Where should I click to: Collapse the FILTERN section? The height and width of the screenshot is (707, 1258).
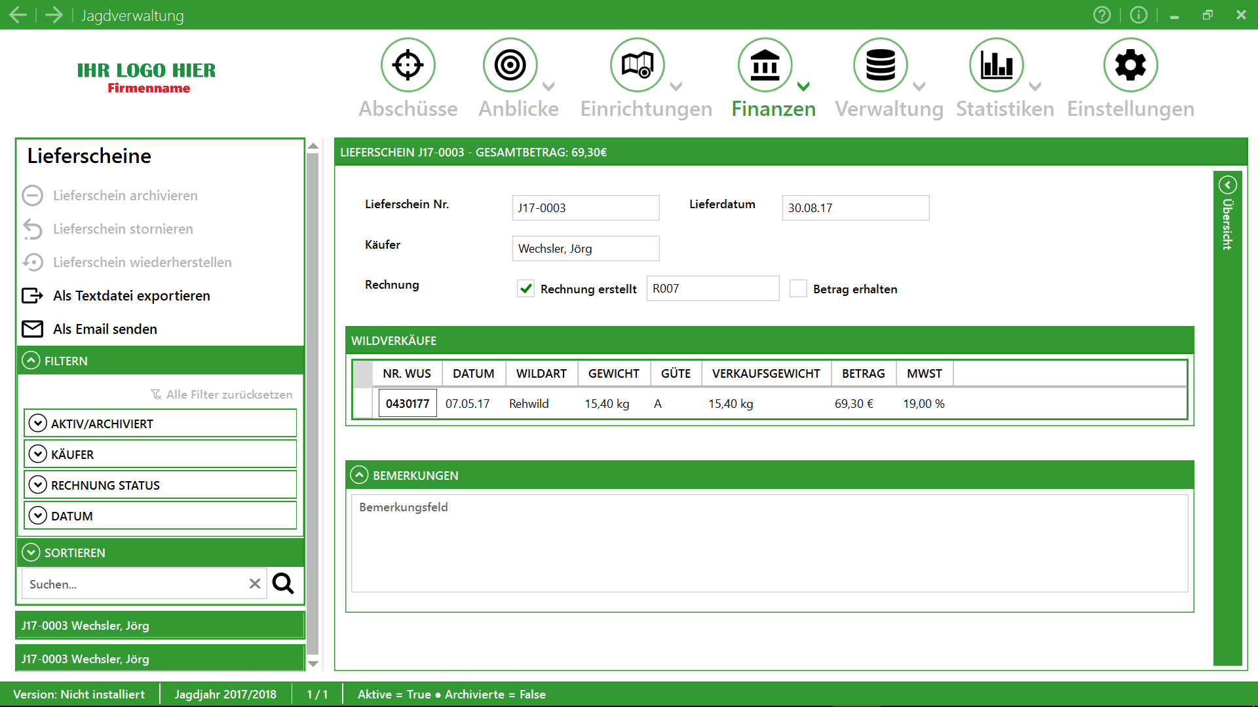click(x=31, y=361)
